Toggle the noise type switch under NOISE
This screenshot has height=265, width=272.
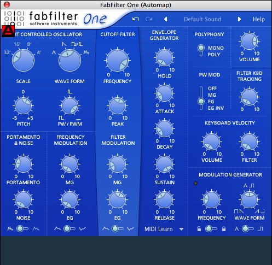tap(22, 229)
